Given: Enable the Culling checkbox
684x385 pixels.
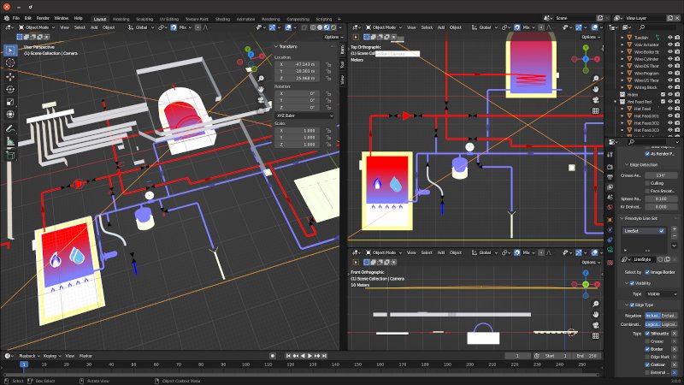Looking at the screenshot, I should click(x=648, y=182).
